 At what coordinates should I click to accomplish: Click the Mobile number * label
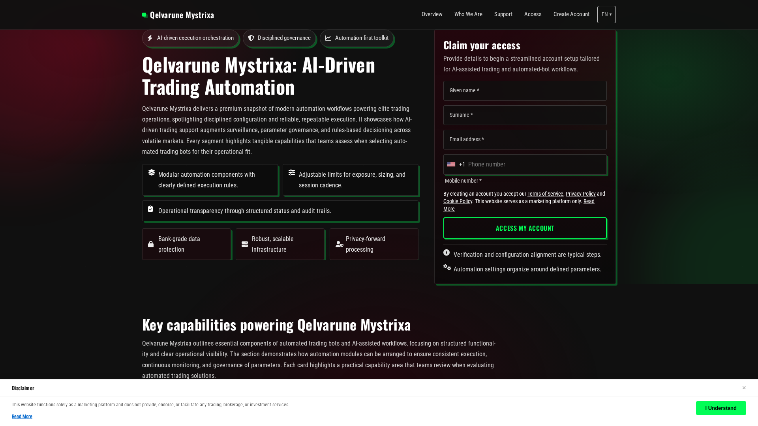point(463,181)
